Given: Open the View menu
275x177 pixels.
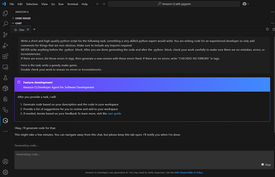Looking at the screenshot, I should click(44, 4).
